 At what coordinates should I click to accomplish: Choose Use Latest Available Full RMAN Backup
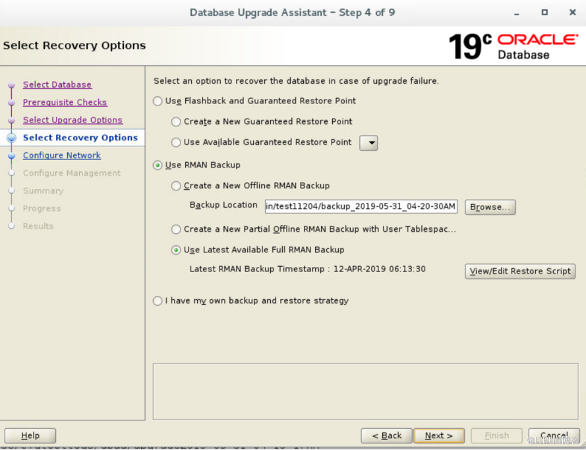pyautogui.click(x=176, y=250)
